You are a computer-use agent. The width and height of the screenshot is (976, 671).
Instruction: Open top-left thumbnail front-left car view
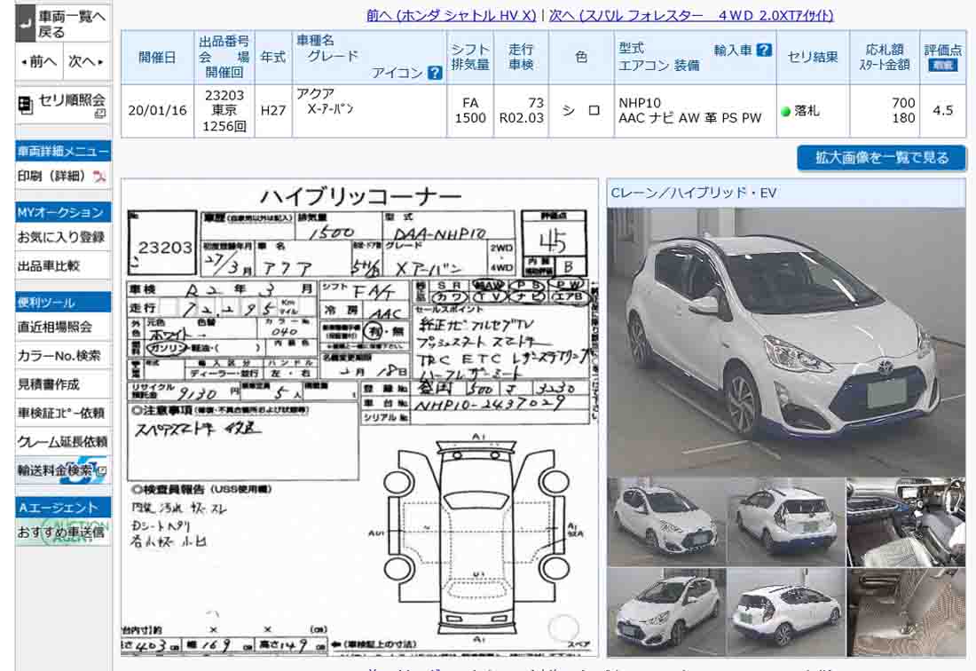(x=666, y=522)
